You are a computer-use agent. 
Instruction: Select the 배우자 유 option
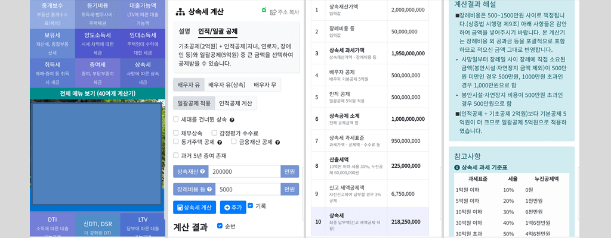click(x=189, y=84)
